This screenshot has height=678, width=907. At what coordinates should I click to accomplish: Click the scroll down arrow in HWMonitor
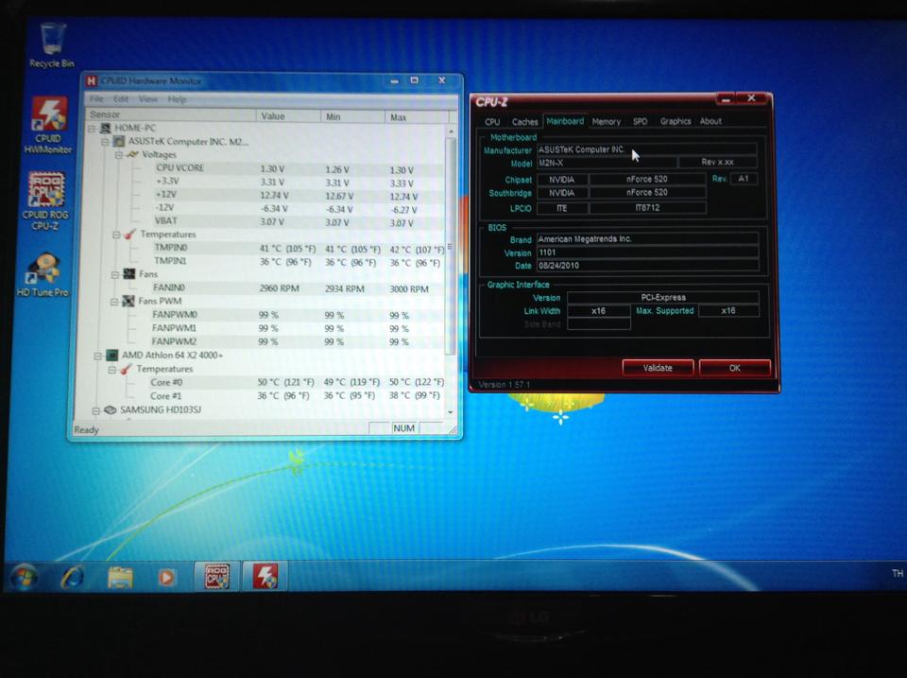click(450, 412)
